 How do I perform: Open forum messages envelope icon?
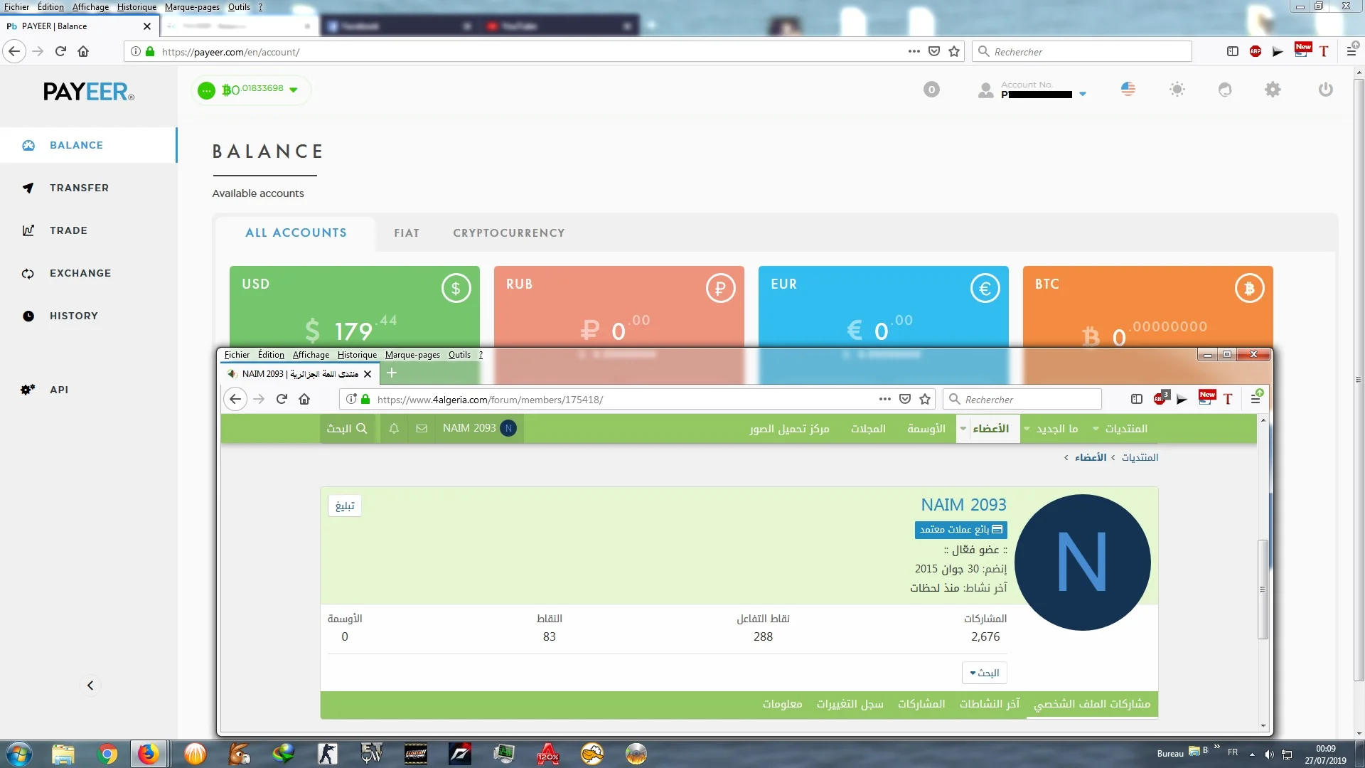click(422, 429)
